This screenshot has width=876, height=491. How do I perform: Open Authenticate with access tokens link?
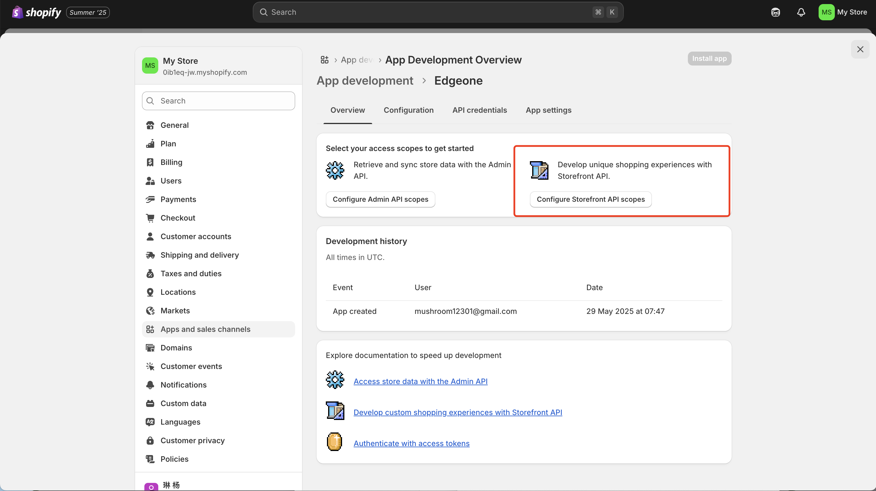coord(411,443)
